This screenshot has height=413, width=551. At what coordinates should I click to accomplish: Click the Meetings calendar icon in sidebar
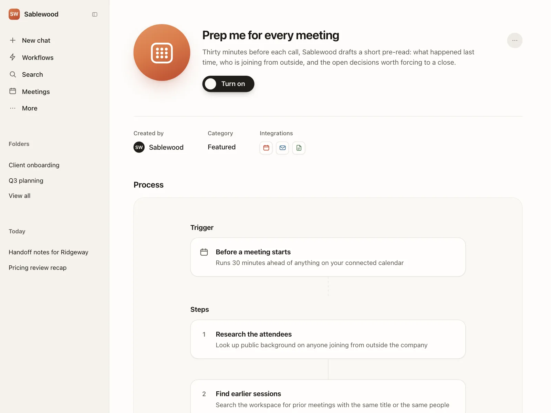point(13,91)
